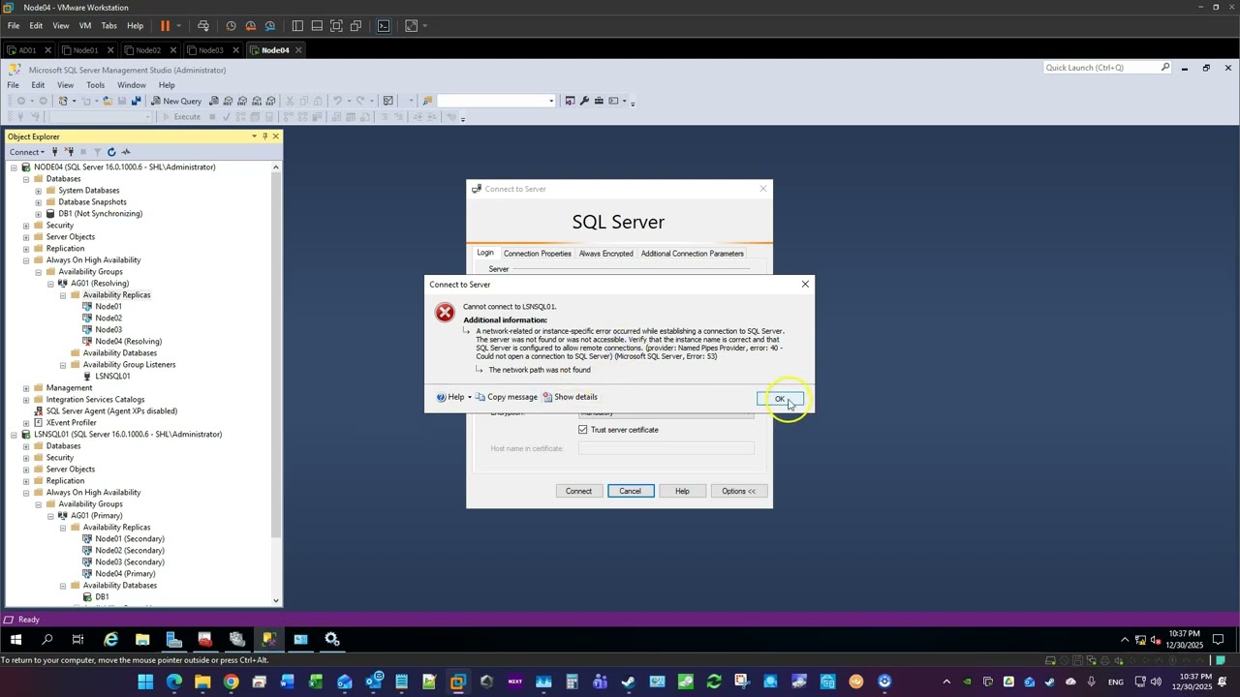Click Internet Explorer icon in guest taskbar

coord(110,639)
